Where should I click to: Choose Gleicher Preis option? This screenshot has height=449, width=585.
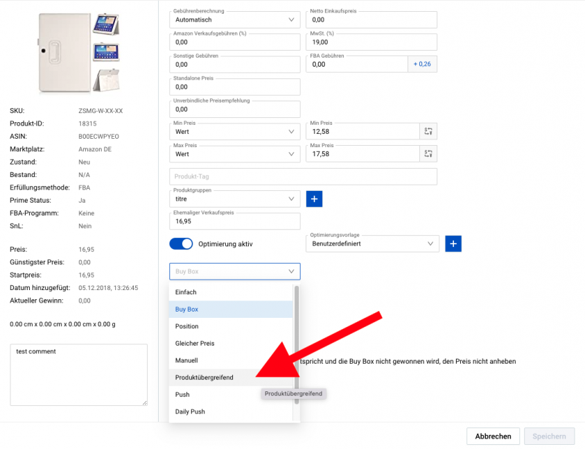click(x=231, y=344)
